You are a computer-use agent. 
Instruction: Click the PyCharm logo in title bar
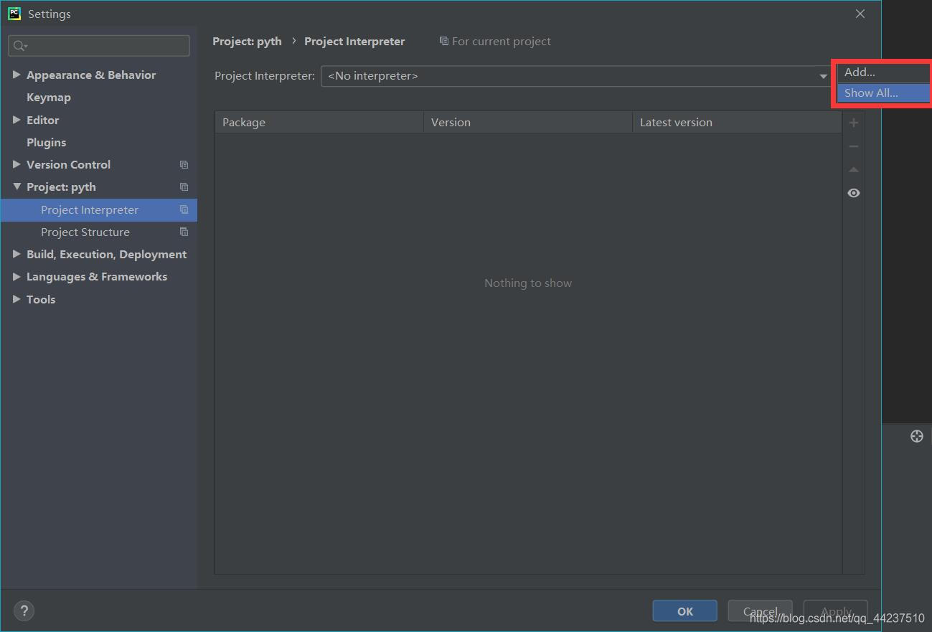click(x=14, y=13)
